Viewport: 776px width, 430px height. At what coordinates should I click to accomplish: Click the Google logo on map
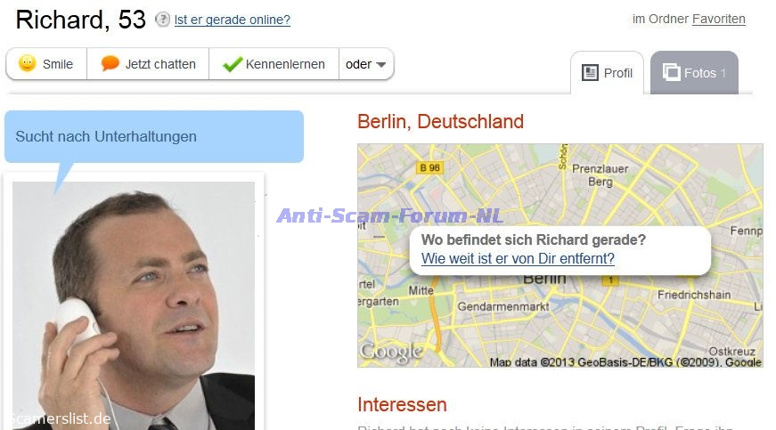click(391, 353)
